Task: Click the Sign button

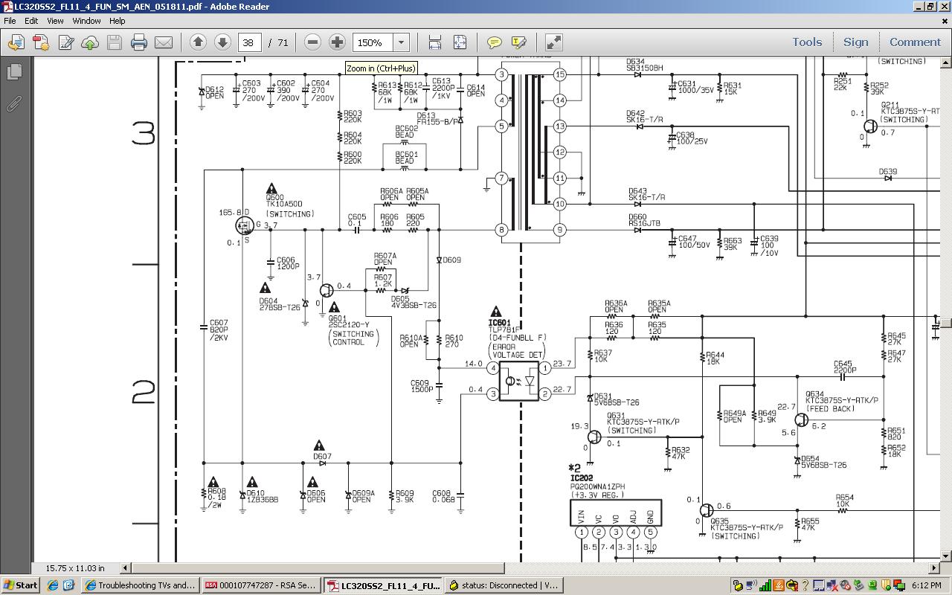Action: pos(855,42)
